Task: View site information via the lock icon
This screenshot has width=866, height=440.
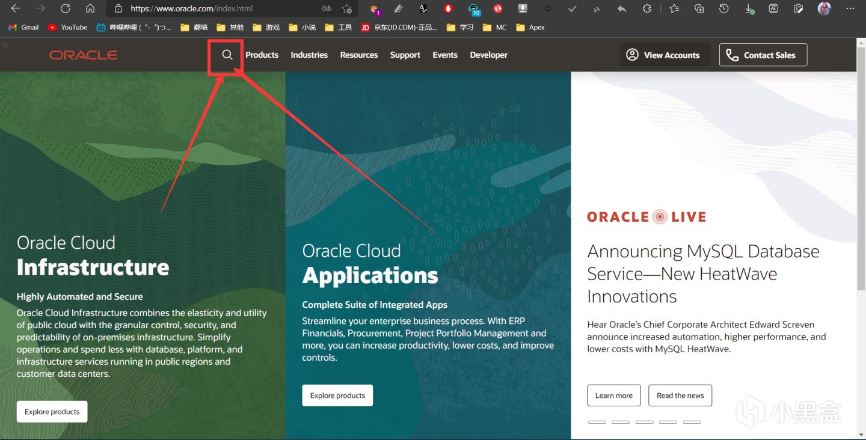Action: 118,8
